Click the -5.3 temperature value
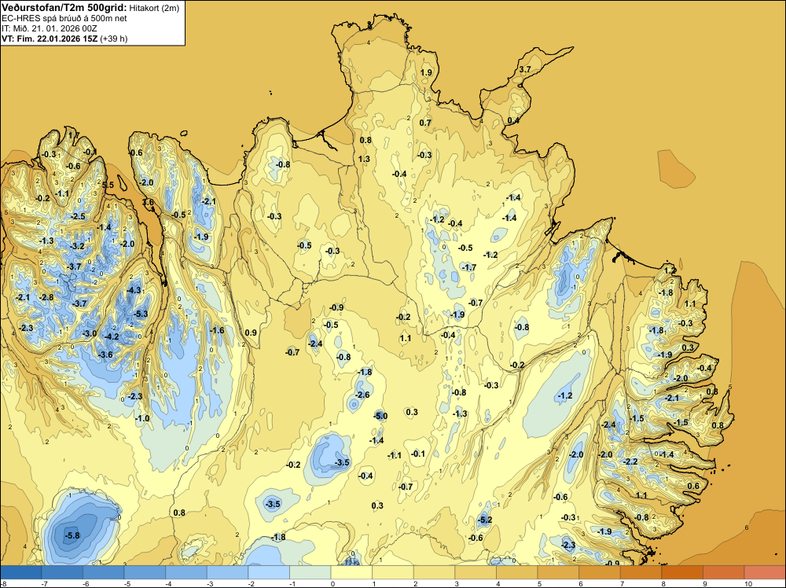This screenshot has width=786, height=588. 141,314
